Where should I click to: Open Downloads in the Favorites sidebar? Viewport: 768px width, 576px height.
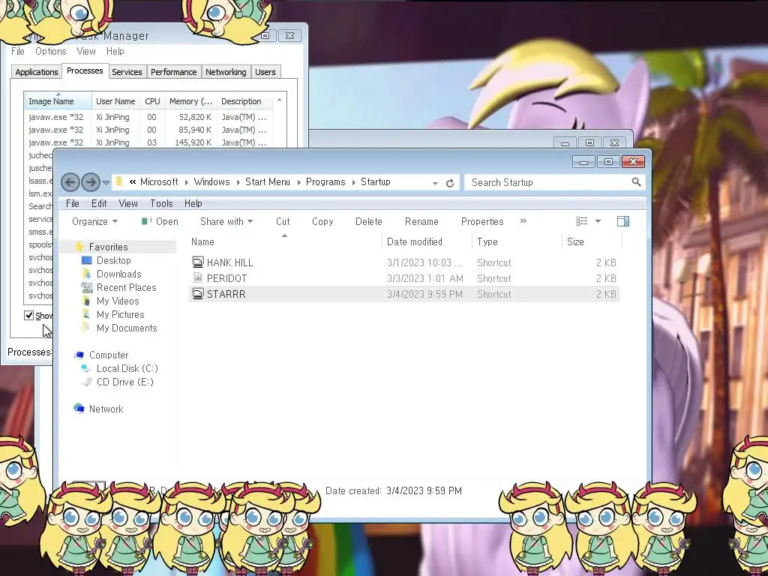click(x=119, y=274)
